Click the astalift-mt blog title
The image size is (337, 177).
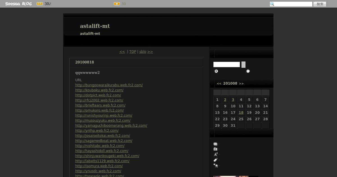coord(95,26)
